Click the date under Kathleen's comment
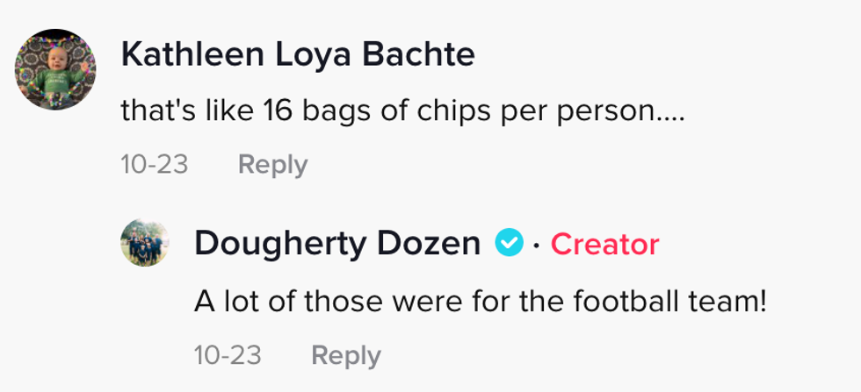The width and height of the screenshot is (861, 392). pos(155,165)
